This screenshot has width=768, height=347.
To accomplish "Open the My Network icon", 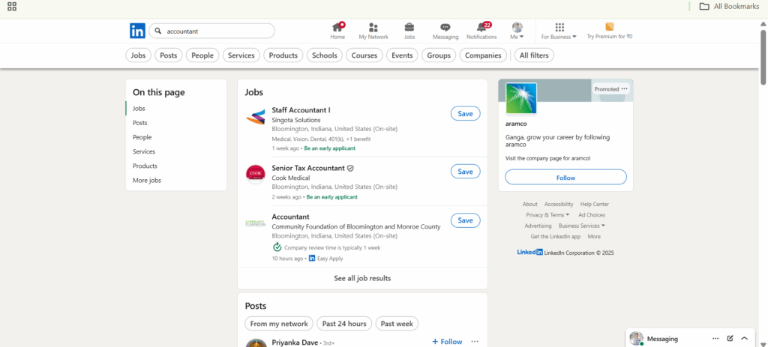I will point(373,27).
